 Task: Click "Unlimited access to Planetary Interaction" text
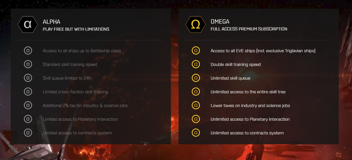pyautogui.click(x=250, y=119)
